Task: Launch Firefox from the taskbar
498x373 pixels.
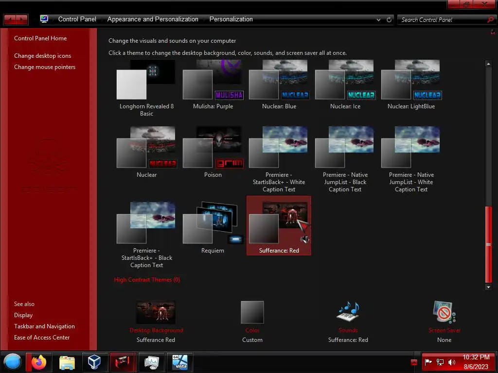Action: click(39, 362)
